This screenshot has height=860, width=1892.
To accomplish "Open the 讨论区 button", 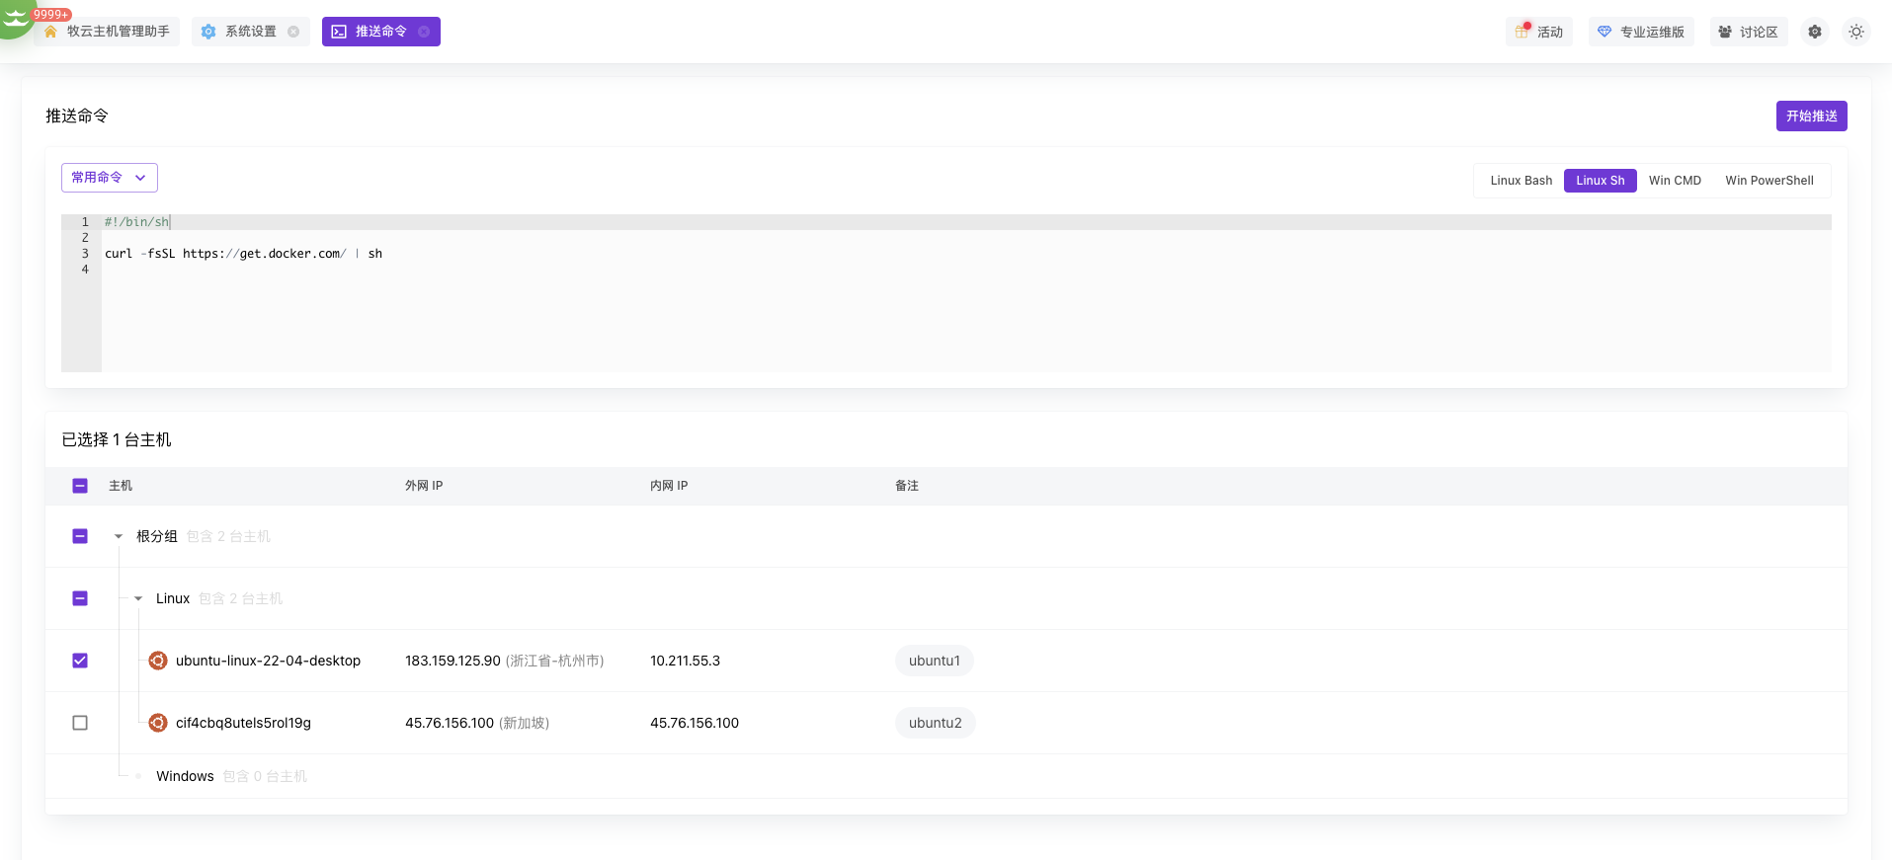I will click(x=1749, y=32).
